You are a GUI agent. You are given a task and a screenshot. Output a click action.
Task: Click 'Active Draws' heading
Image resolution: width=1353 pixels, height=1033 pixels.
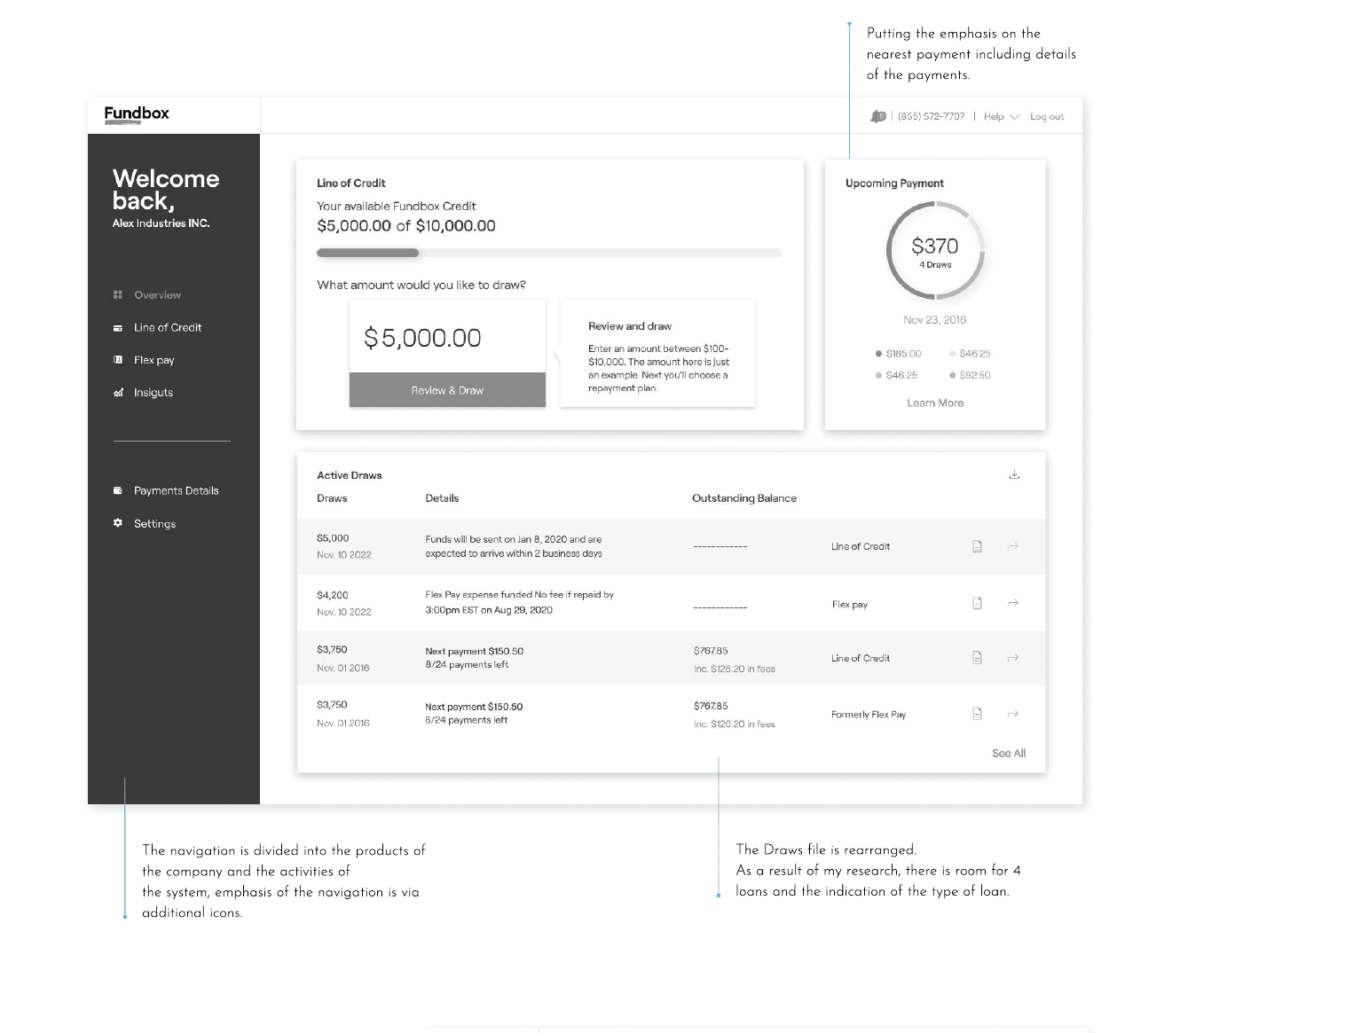click(350, 475)
